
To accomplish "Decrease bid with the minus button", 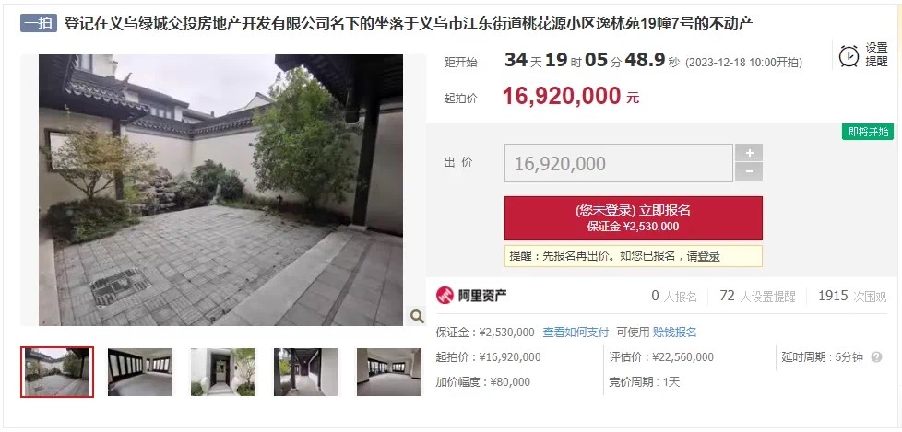I will tap(749, 171).
